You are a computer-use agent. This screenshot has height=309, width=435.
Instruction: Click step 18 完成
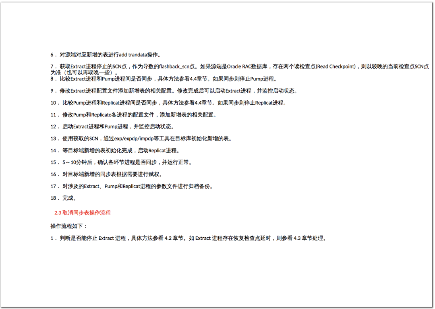(x=63, y=198)
